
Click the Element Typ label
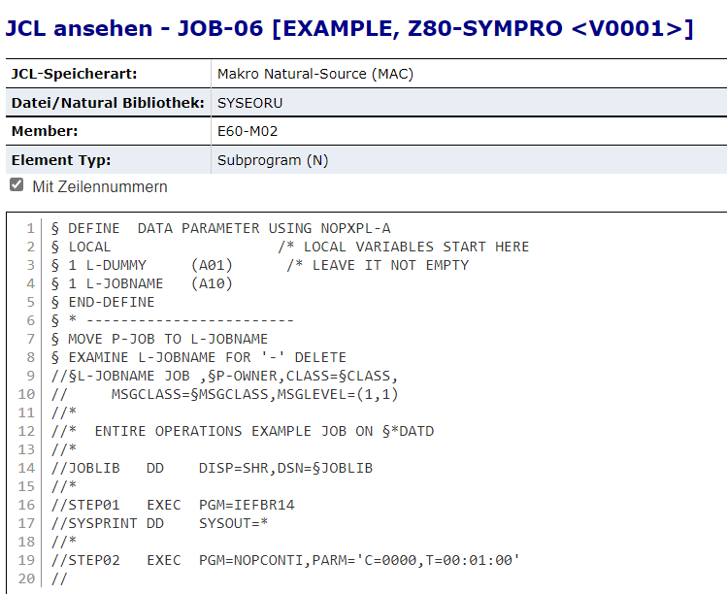61,160
